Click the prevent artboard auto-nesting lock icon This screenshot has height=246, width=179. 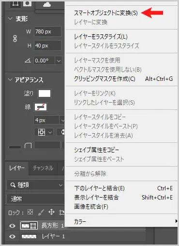[61, 212]
